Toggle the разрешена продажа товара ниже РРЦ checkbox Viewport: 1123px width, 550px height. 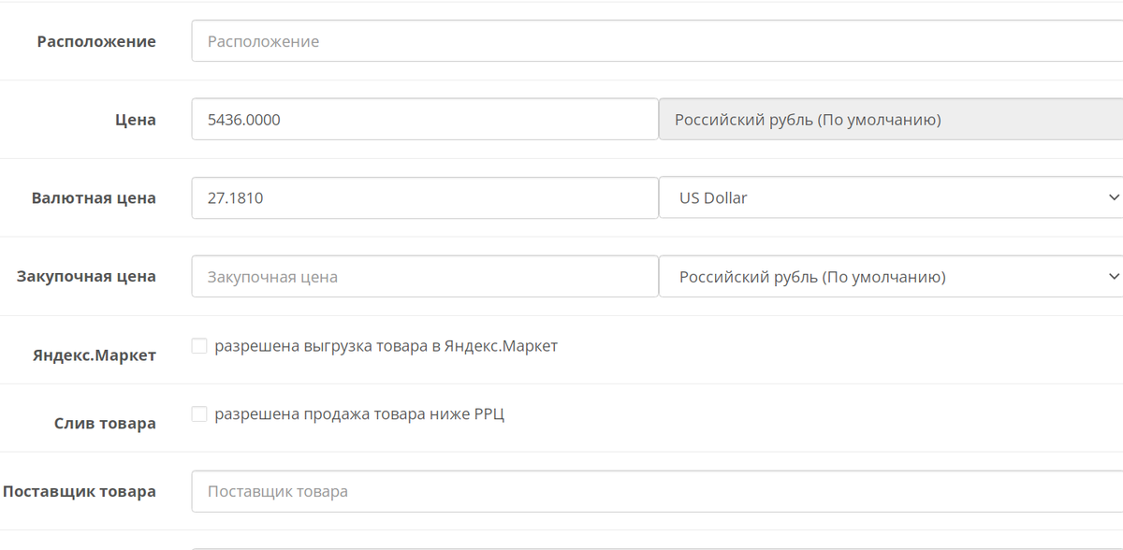coord(199,413)
